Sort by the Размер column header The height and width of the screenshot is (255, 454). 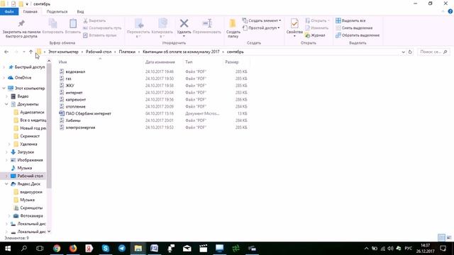click(x=232, y=62)
